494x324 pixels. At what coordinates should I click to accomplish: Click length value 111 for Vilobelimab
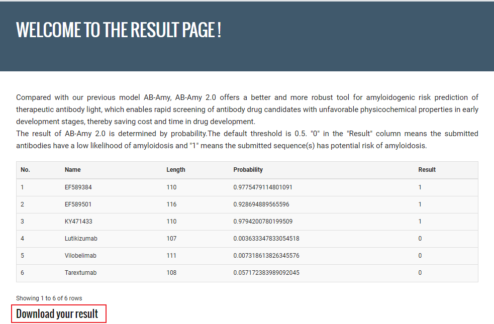(x=171, y=255)
